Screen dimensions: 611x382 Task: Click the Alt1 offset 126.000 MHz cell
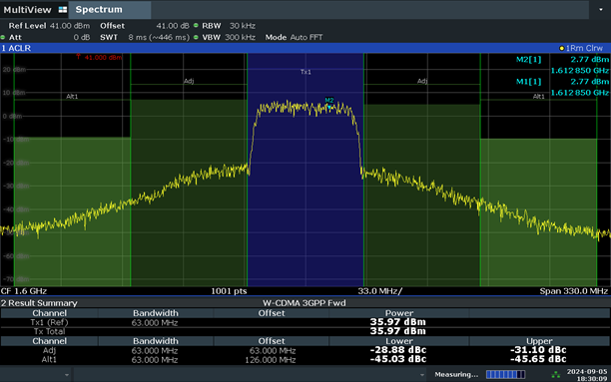point(270,360)
